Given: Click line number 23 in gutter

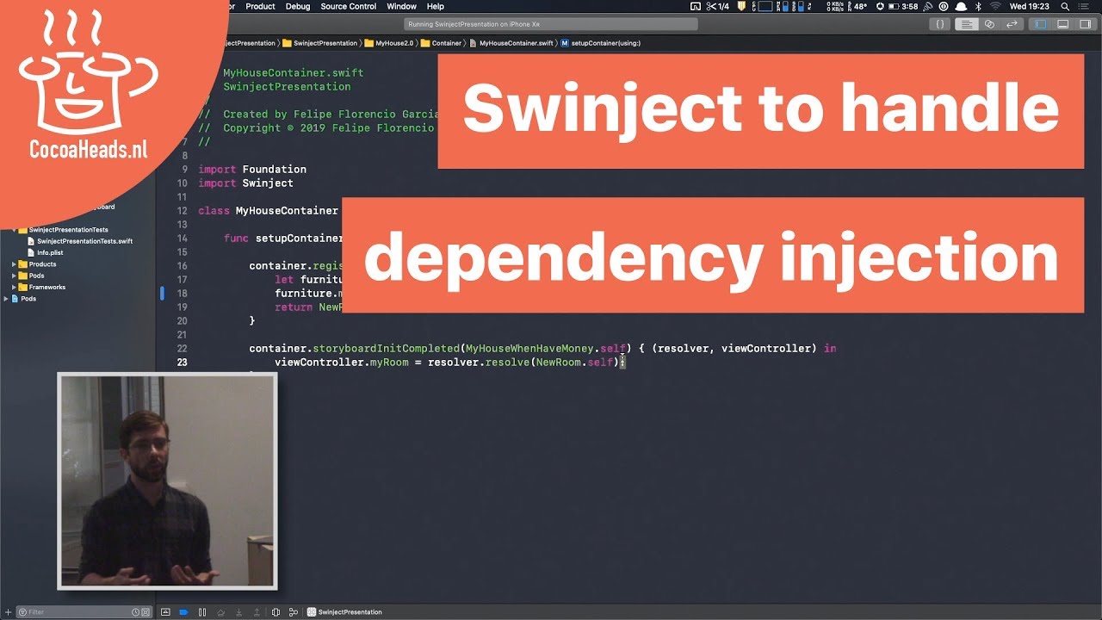Looking at the screenshot, I should coord(182,363).
